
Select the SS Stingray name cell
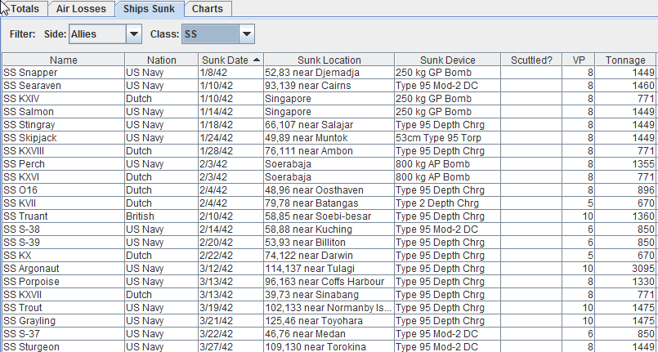[x=64, y=125]
